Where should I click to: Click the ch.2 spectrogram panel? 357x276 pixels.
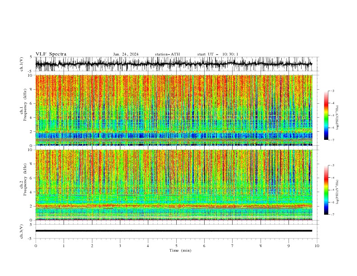(174, 185)
